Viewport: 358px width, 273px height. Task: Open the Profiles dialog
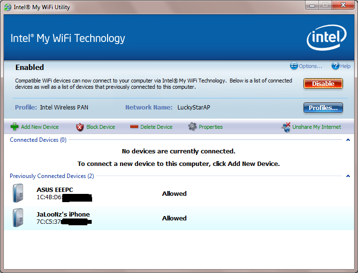[x=323, y=108]
